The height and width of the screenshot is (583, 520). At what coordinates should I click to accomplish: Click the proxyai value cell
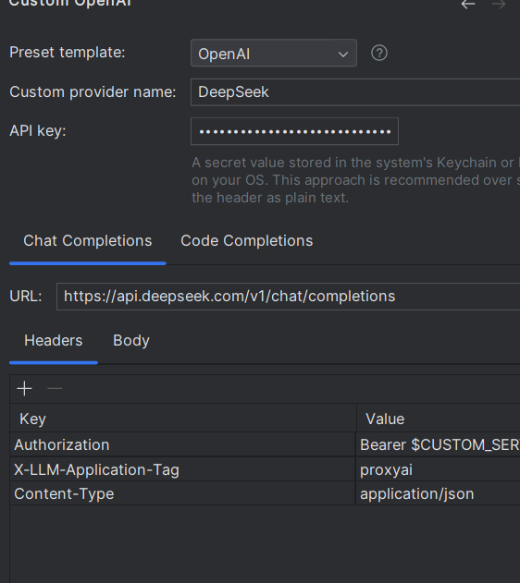[x=438, y=469]
